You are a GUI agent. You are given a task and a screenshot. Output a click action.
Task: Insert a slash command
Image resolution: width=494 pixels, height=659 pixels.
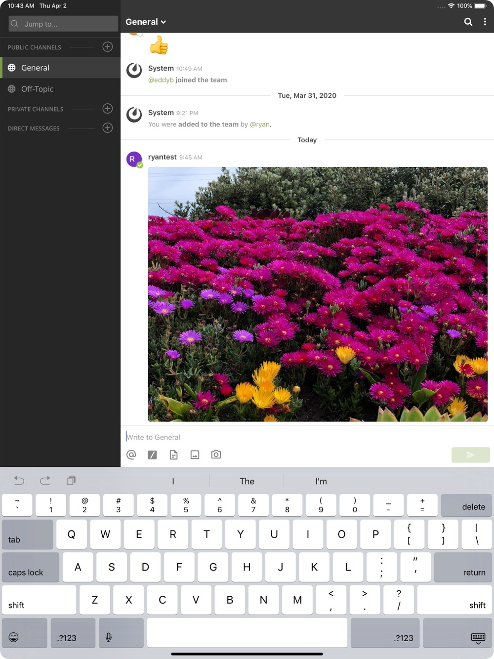[152, 454]
